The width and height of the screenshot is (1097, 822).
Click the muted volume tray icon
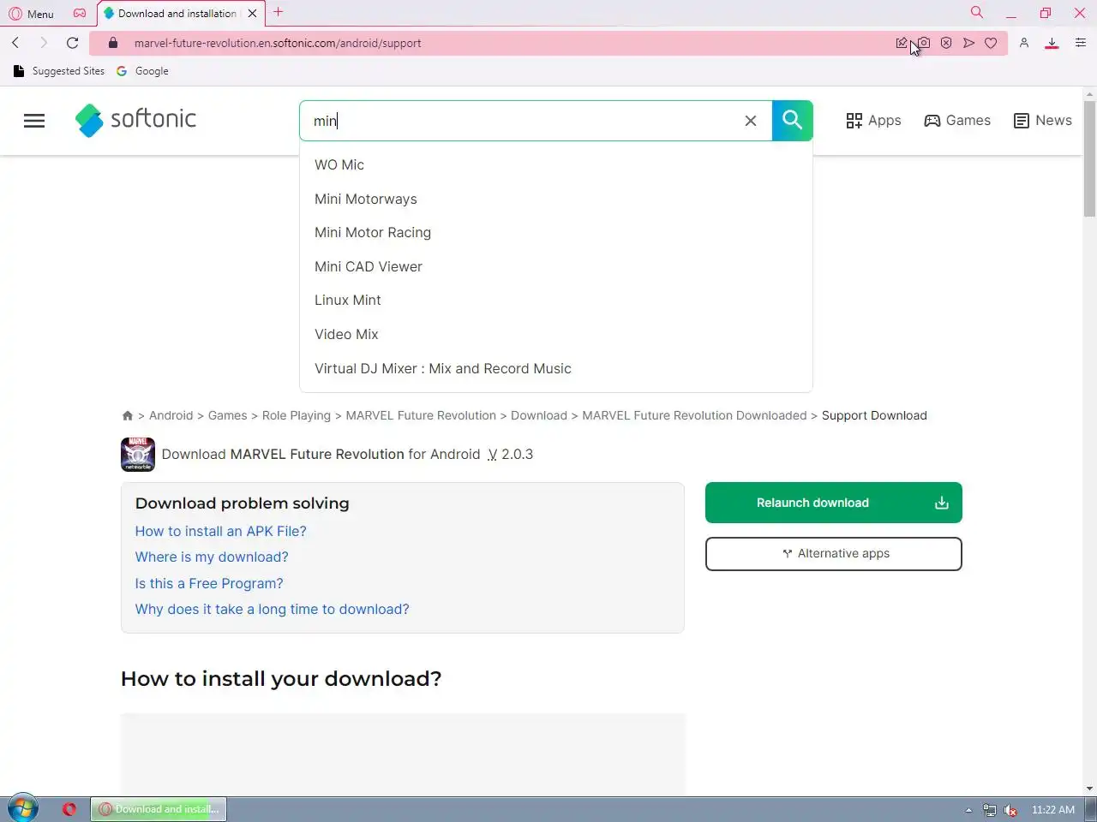coord(1011,810)
